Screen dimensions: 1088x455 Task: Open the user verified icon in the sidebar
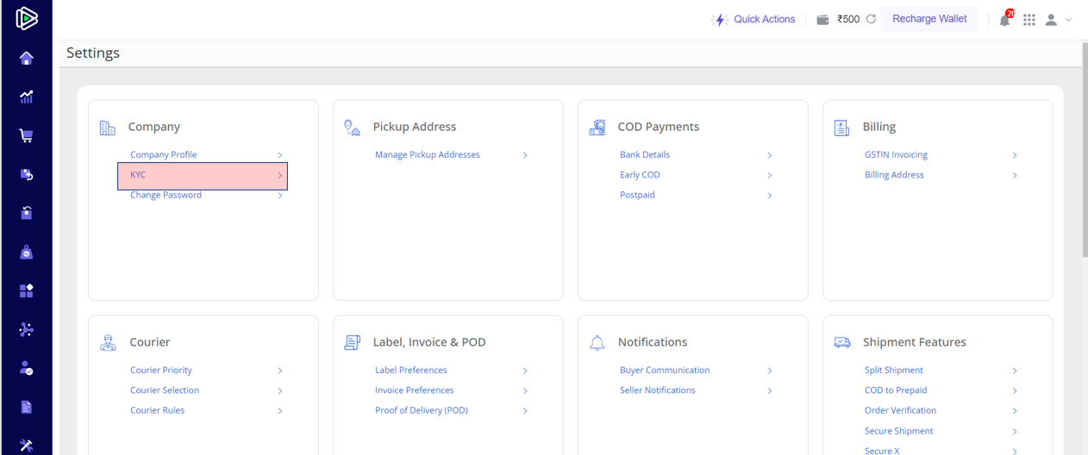click(x=26, y=368)
